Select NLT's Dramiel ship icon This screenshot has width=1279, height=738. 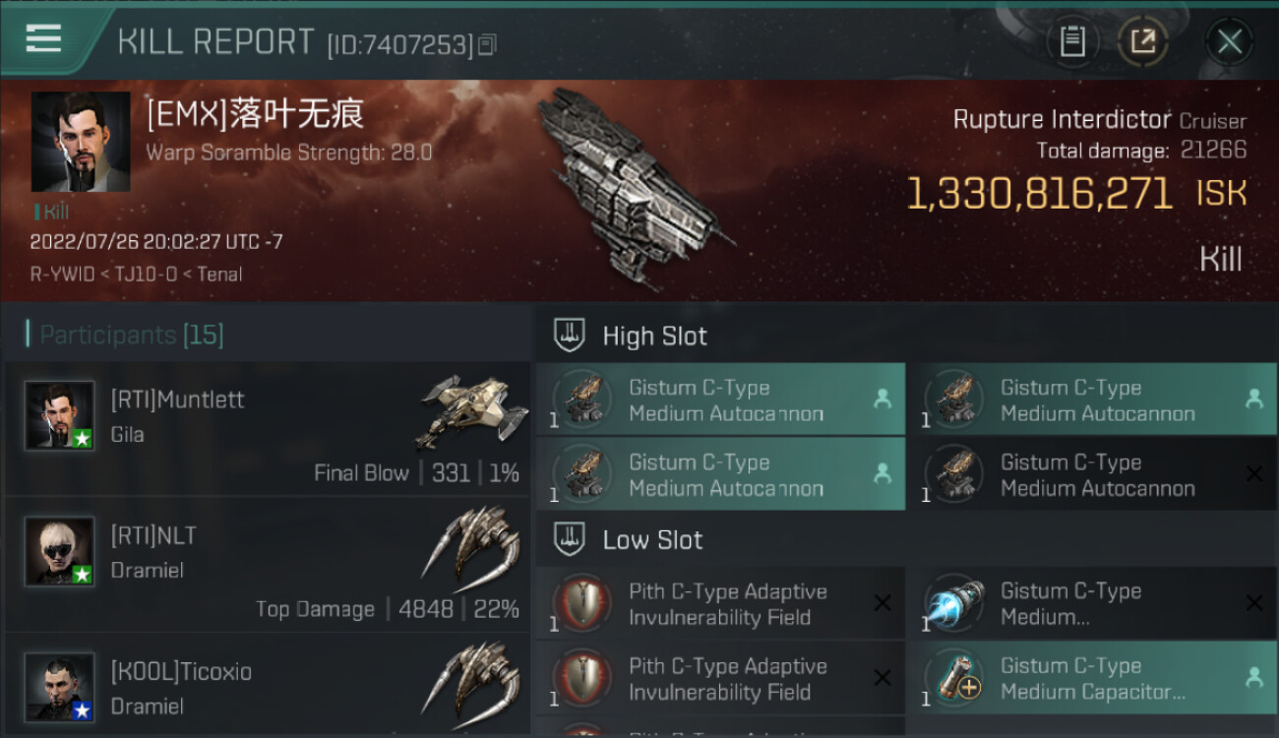pyautogui.click(x=470, y=547)
